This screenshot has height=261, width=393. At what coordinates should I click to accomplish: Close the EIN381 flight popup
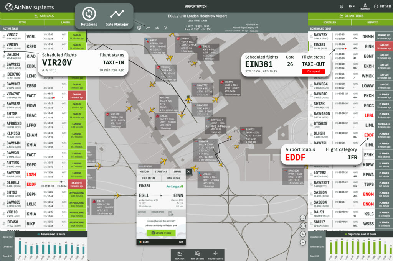click(189, 172)
